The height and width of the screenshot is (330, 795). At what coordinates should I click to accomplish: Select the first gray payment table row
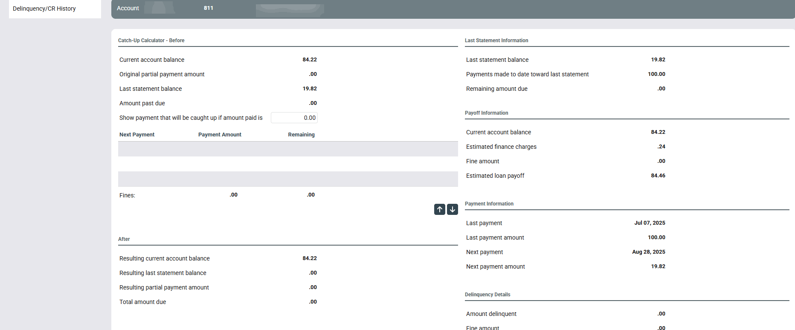point(288,149)
